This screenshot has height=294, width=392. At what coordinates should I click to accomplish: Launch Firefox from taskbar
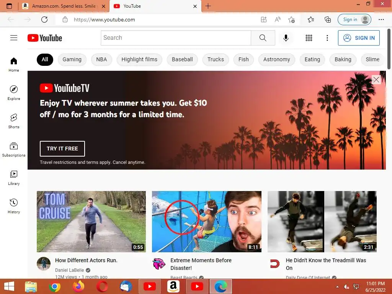pos(78,286)
